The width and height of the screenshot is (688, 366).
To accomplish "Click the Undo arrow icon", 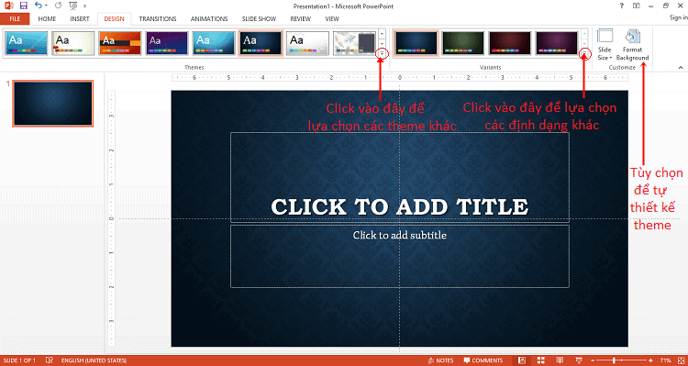I will (x=39, y=6).
